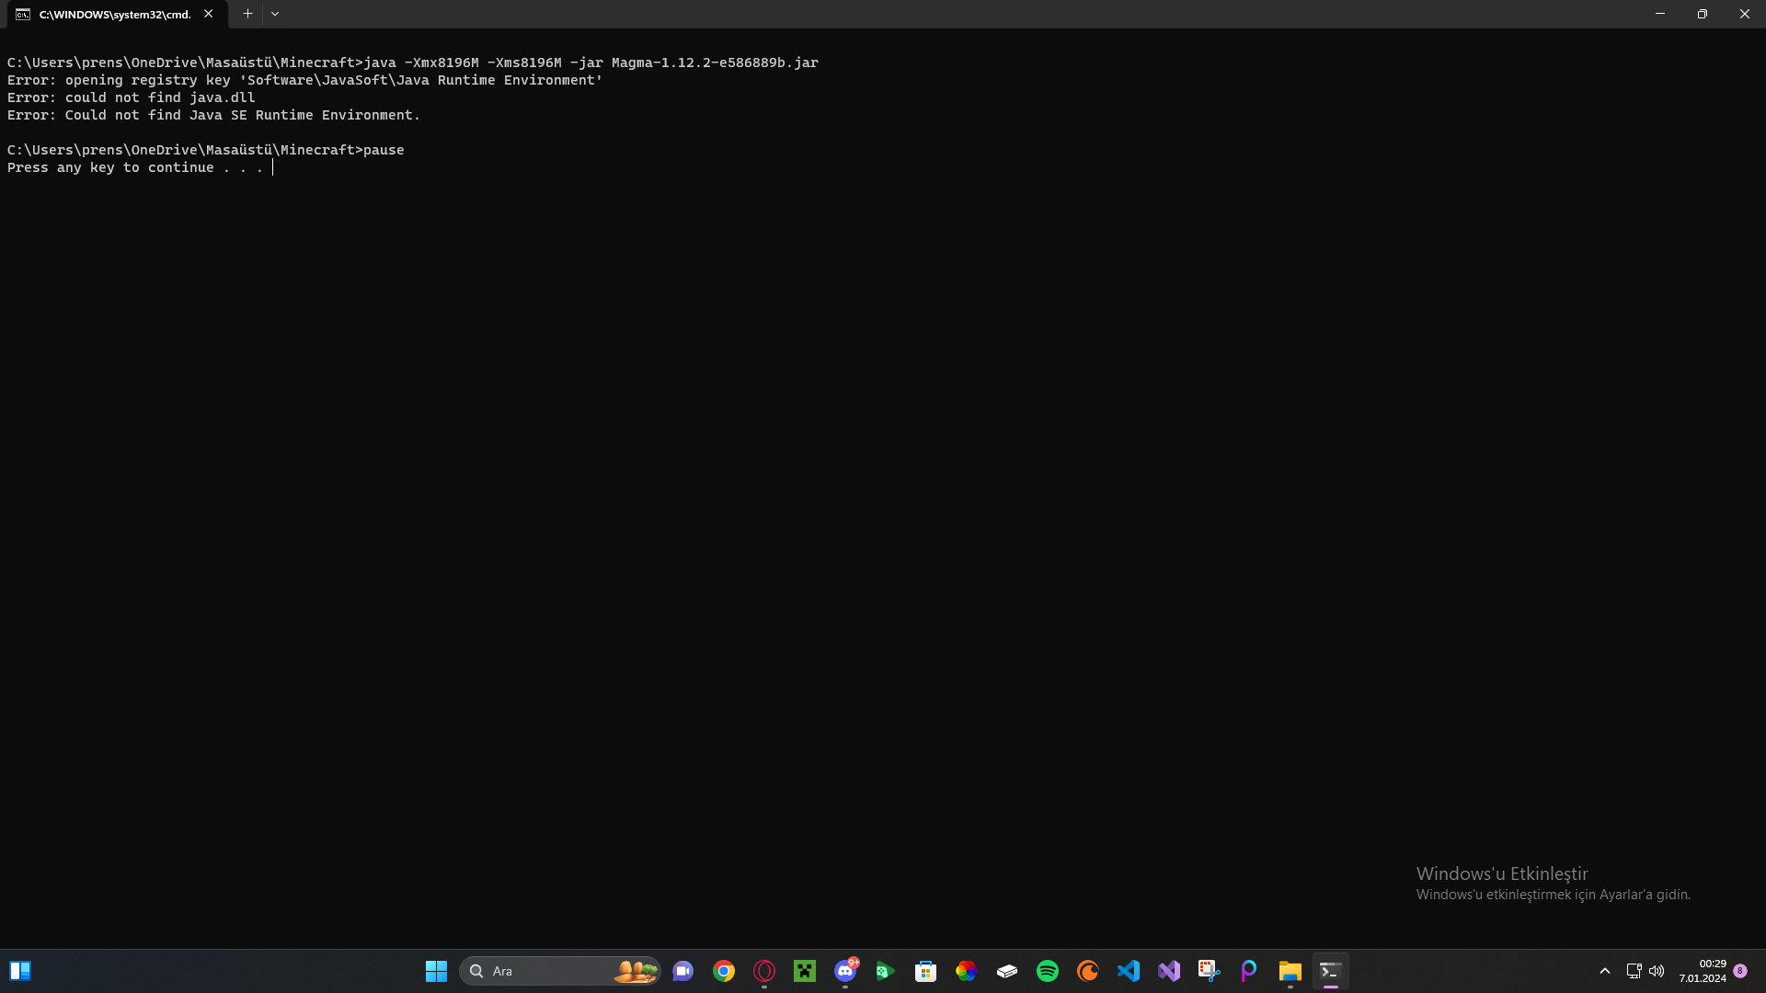Open widgets panel at taskbar left
This screenshot has width=1766, height=993.
20,971
